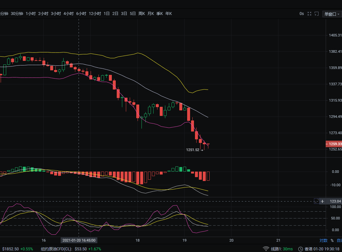Choose the 季K quarterly candles
The width and height of the screenshot is (342, 252).
(x=160, y=13)
